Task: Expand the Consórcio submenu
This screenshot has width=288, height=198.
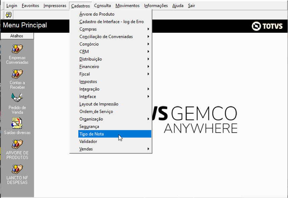Action: 115,44
